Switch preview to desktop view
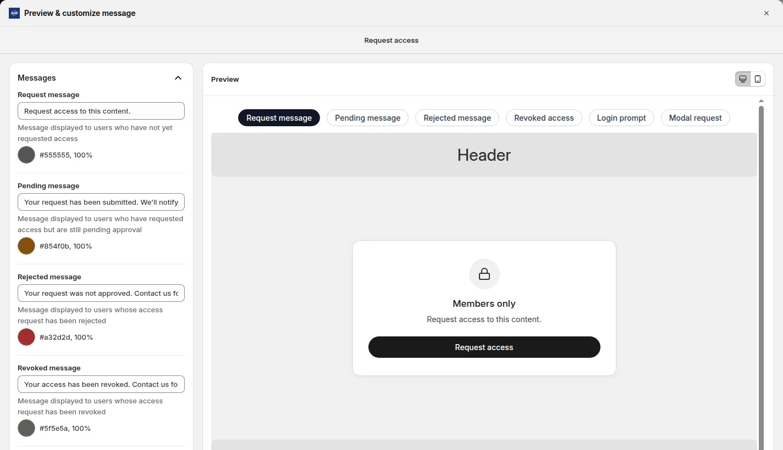 point(743,79)
